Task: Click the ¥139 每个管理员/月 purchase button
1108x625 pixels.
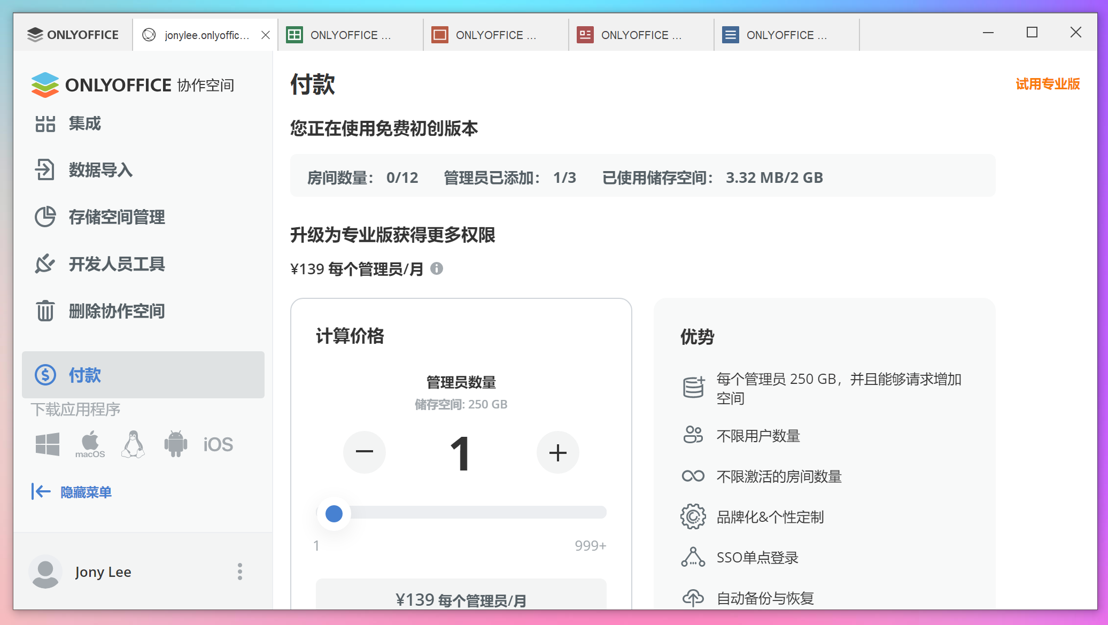Action: pyautogui.click(x=460, y=599)
